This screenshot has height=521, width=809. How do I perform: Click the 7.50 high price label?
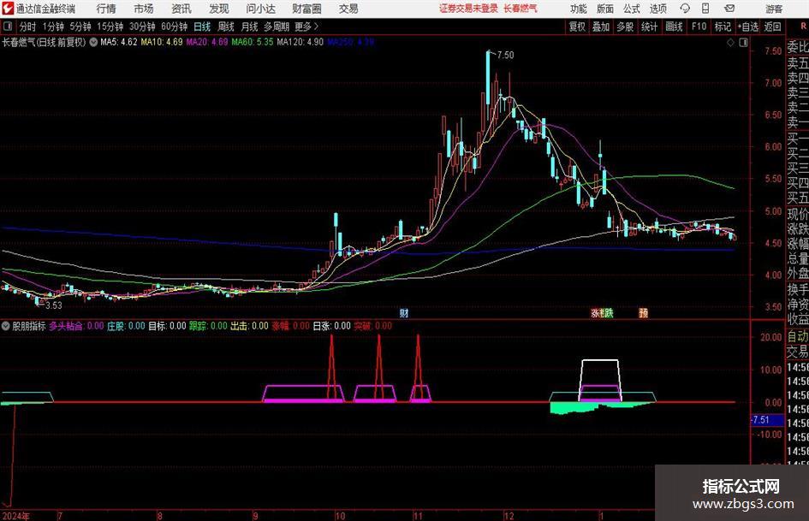[505, 55]
